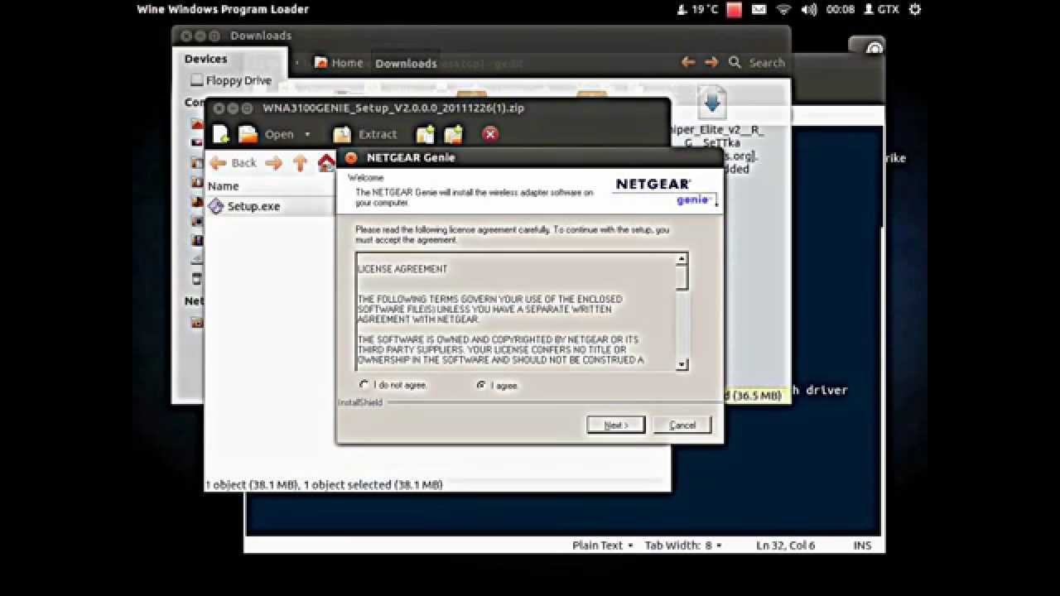Select Setup.exe in the archive list
This screenshot has width=1060, height=596.
[x=253, y=206]
